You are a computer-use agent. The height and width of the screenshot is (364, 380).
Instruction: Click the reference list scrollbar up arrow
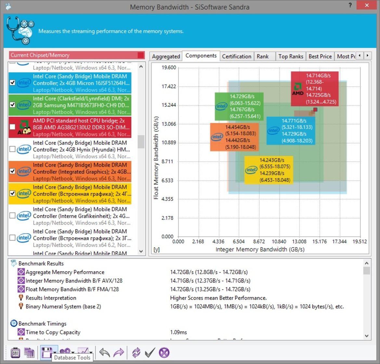pos(141,66)
